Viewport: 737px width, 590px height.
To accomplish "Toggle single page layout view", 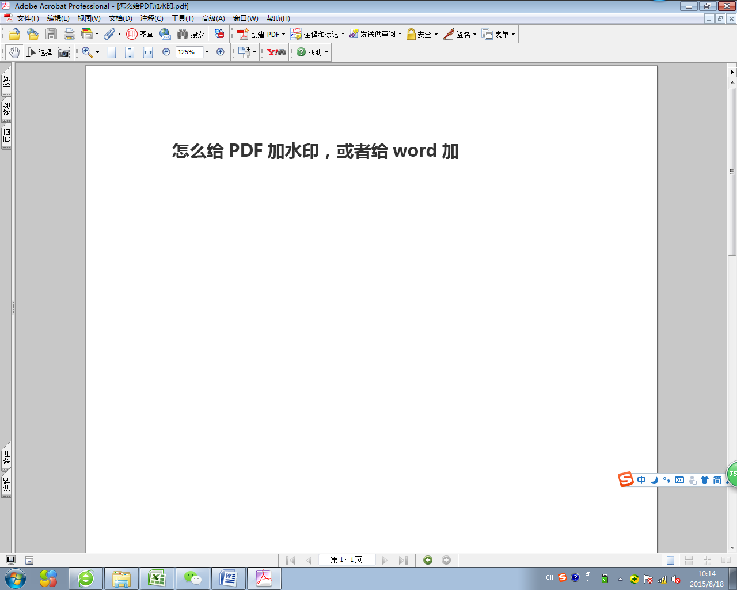I will [x=670, y=560].
